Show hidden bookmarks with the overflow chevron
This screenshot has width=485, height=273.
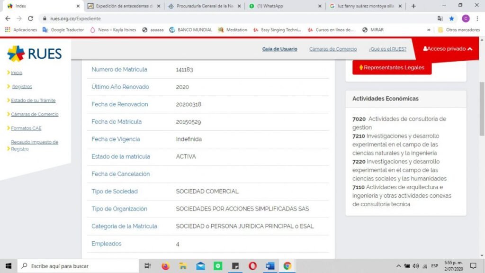[x=429, y=30]
